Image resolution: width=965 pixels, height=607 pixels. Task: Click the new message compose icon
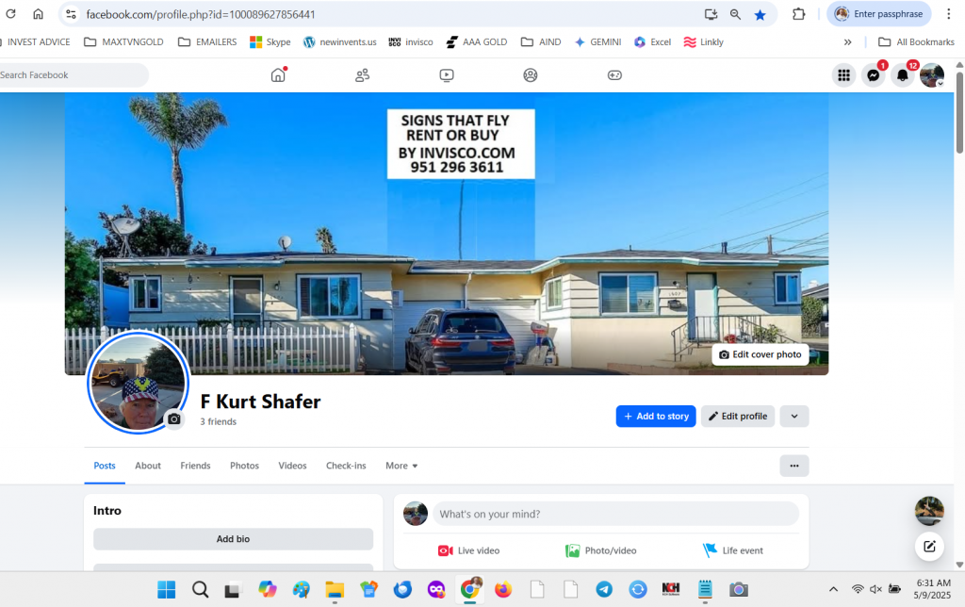[929, 546]
